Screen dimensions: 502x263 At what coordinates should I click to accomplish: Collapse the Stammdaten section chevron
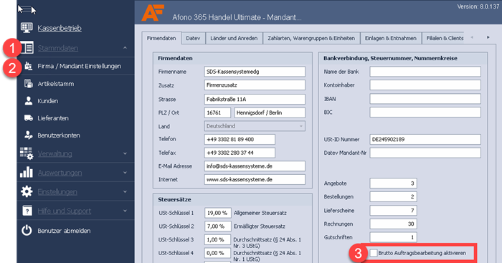pos(125,48)
